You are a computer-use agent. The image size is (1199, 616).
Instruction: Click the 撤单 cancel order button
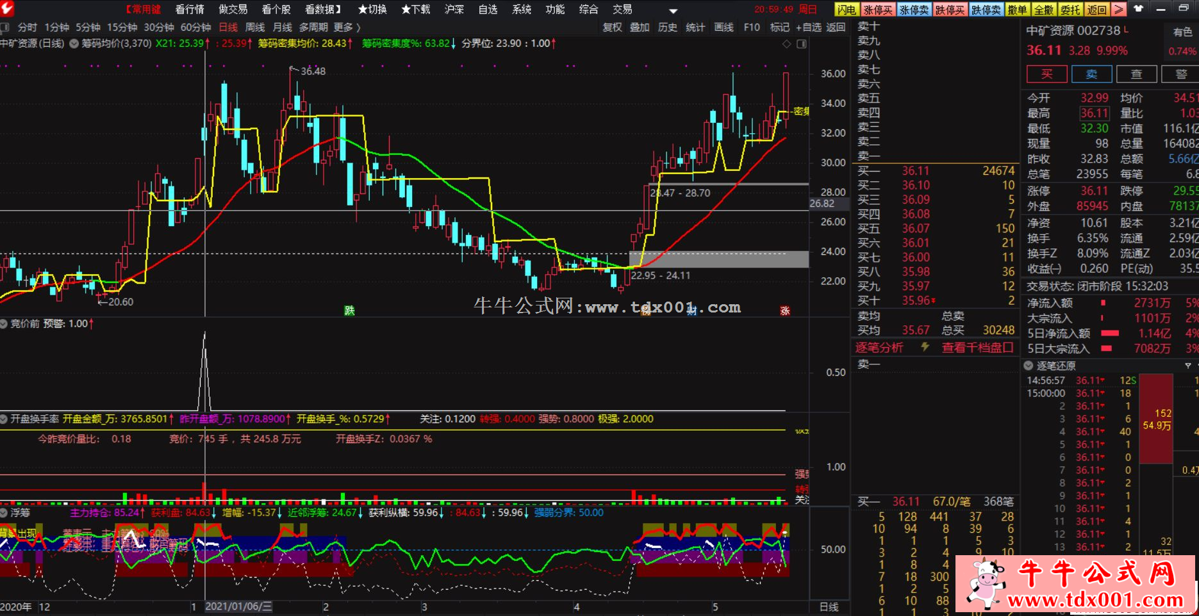pos(1016,9)
